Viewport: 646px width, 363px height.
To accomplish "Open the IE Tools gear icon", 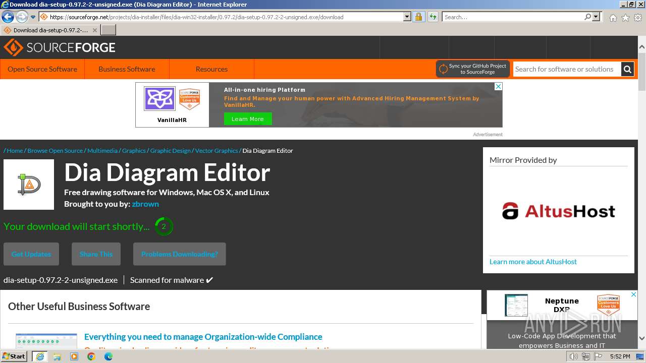I will 638,18.
